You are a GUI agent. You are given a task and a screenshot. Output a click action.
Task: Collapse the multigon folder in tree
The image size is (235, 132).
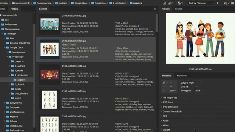[2, 34]
